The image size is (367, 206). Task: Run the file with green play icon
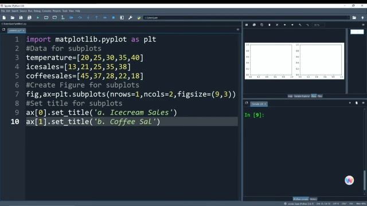point(38,18)
